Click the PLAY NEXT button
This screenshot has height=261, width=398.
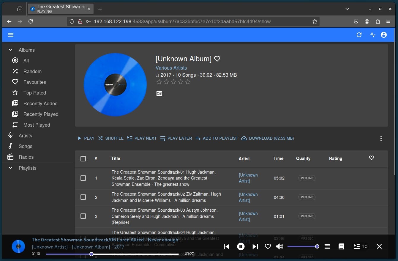coord(142,138)
